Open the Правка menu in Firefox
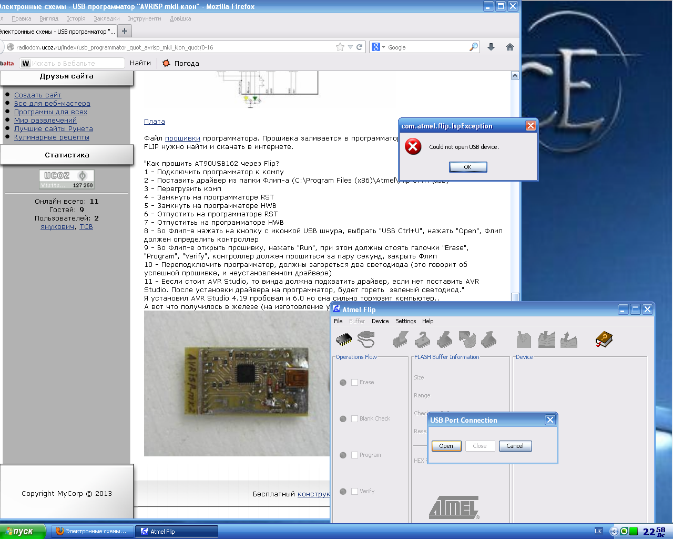Image resolution: width=673 pixels, height=539 pixels. [22, 18]
